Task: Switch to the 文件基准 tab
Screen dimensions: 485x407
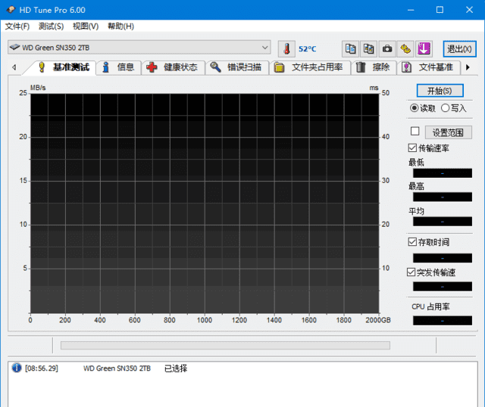Action: click(x=429, y=67)
